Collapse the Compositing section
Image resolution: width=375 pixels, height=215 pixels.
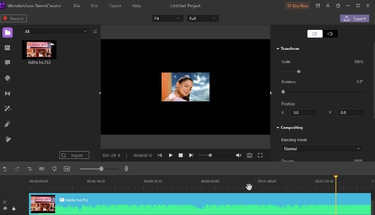point(278,128)
